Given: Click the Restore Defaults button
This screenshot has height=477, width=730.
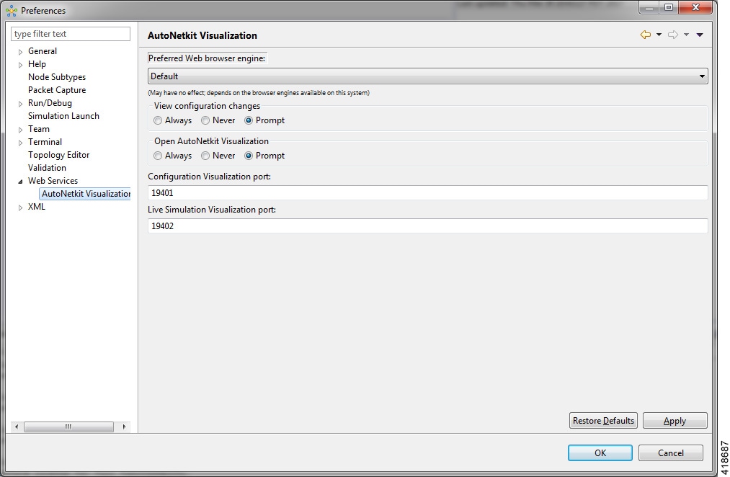Looking at the screenshot, I should (603, 421).
